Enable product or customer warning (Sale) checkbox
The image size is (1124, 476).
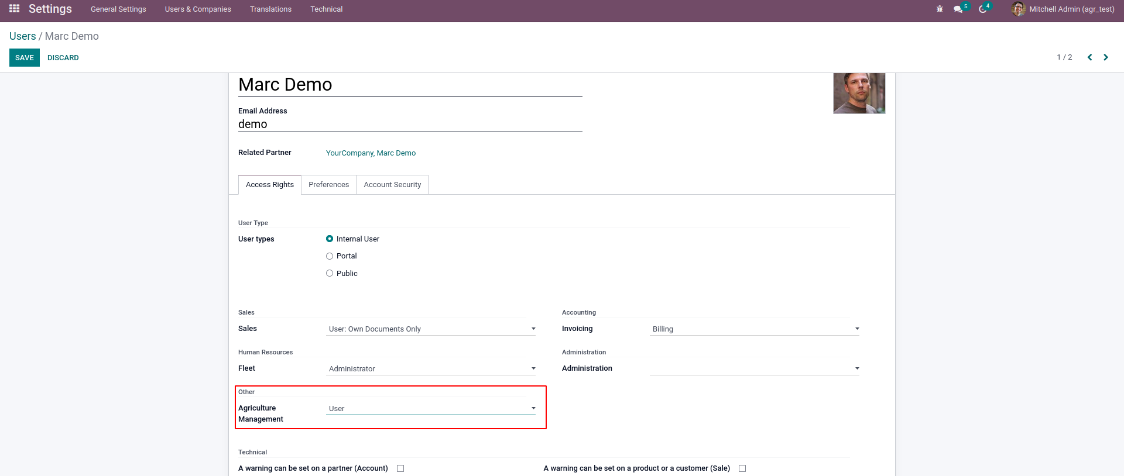(742, 468)
